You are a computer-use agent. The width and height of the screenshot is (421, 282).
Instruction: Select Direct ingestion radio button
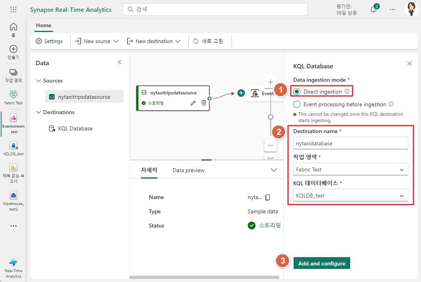(297, 92)
